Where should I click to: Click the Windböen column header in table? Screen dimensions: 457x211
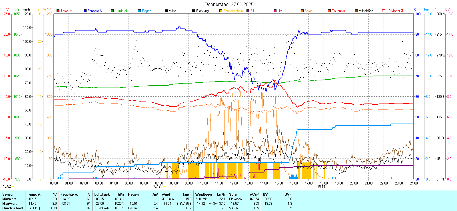[204, 194]
